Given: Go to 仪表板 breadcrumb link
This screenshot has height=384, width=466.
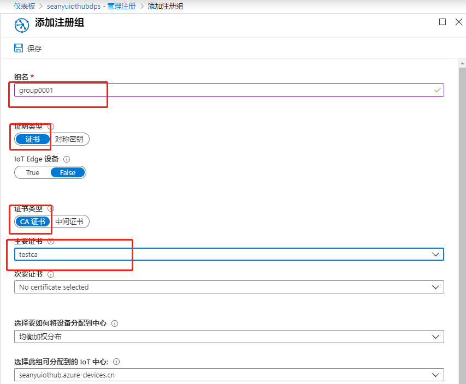Looking at the screenshot, I should point(24,6).
